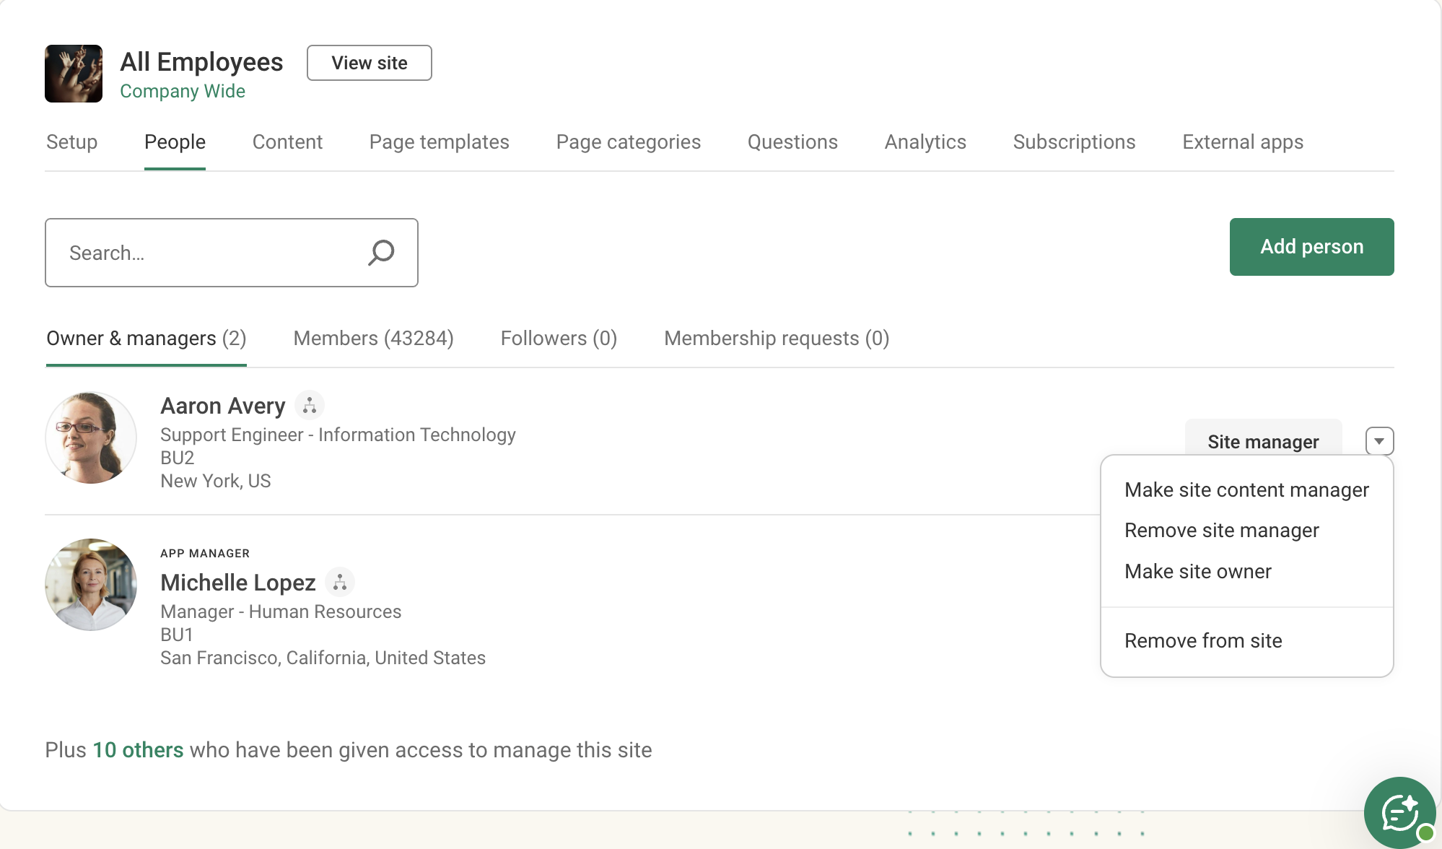Screen dimensions: 1442x849
Task: Choose Remove site manager
Action: [x=1221, y=530]
